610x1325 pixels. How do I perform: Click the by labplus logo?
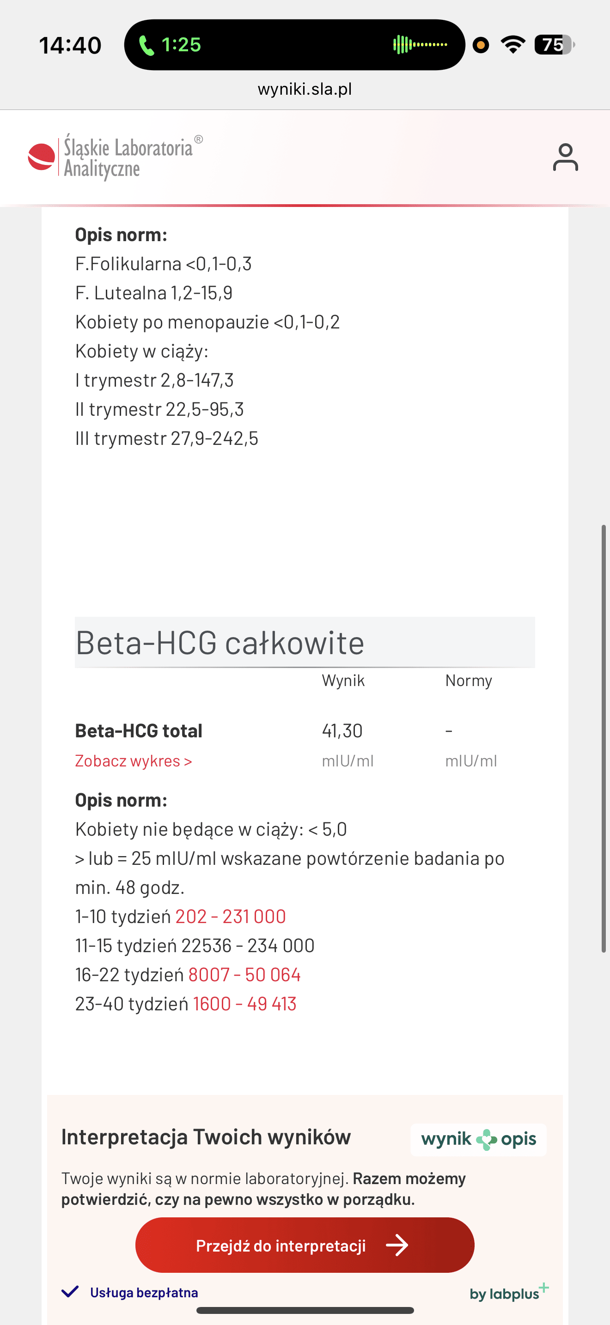[509, 1292]
